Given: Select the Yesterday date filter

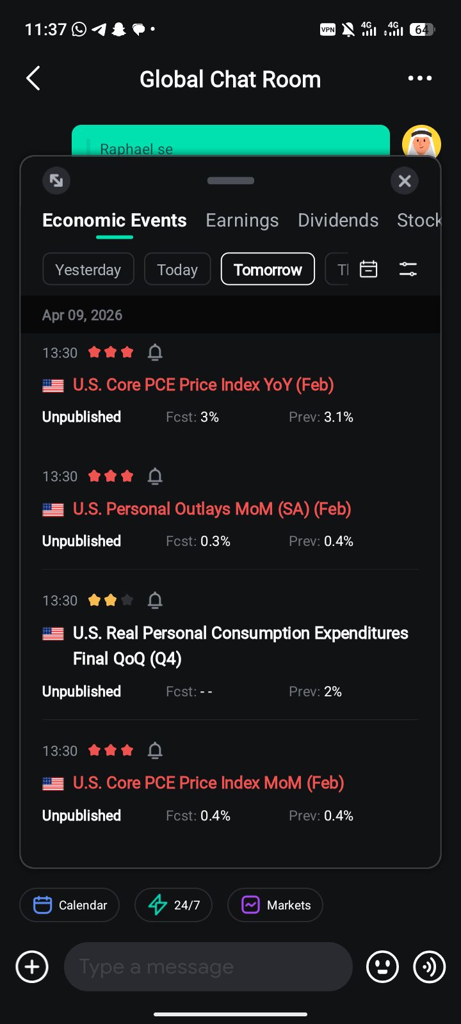Looking at the screenshot, I should point(88,269).
